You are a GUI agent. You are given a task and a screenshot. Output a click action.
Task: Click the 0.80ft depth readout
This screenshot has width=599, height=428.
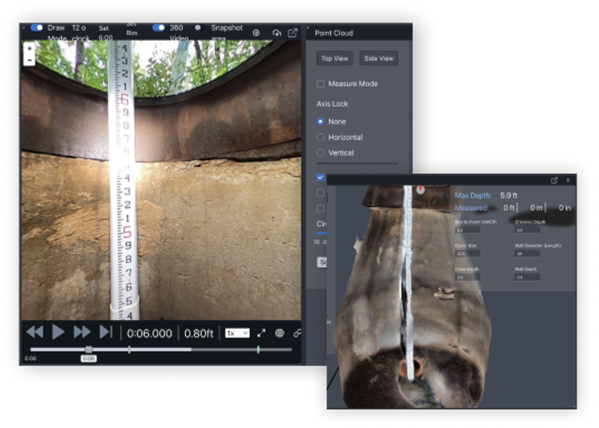[198, 334]
